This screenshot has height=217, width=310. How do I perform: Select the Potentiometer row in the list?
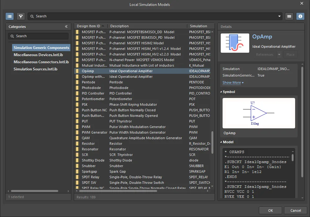click(x=93, y=99)
